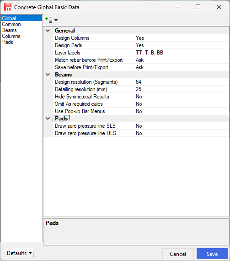Click the Beams section header in grid
This screenshot has width=230, height=261.
point(63,75)
